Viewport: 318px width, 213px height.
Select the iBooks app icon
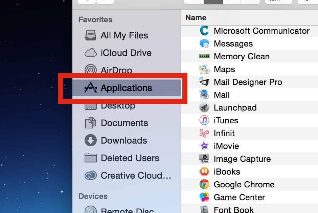[x=204, y=172]
